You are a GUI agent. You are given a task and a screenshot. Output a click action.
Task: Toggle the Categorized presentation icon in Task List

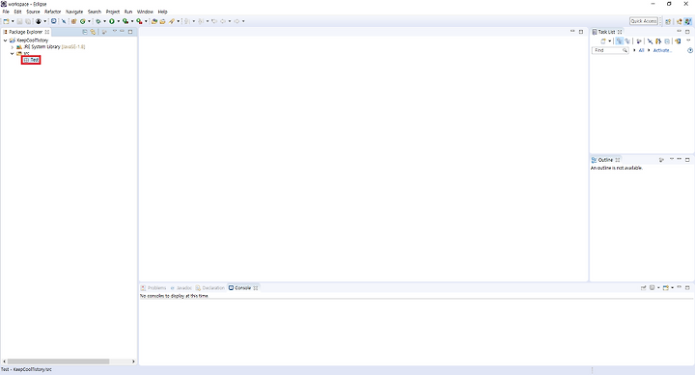coord(619,41)
